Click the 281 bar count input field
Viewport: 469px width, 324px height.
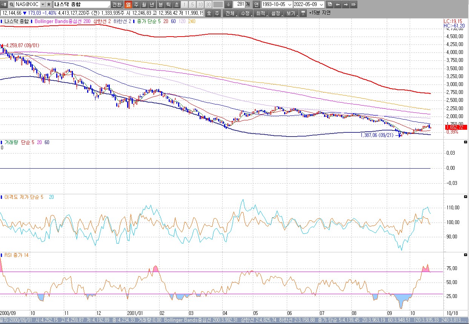(x=238, y=5)
